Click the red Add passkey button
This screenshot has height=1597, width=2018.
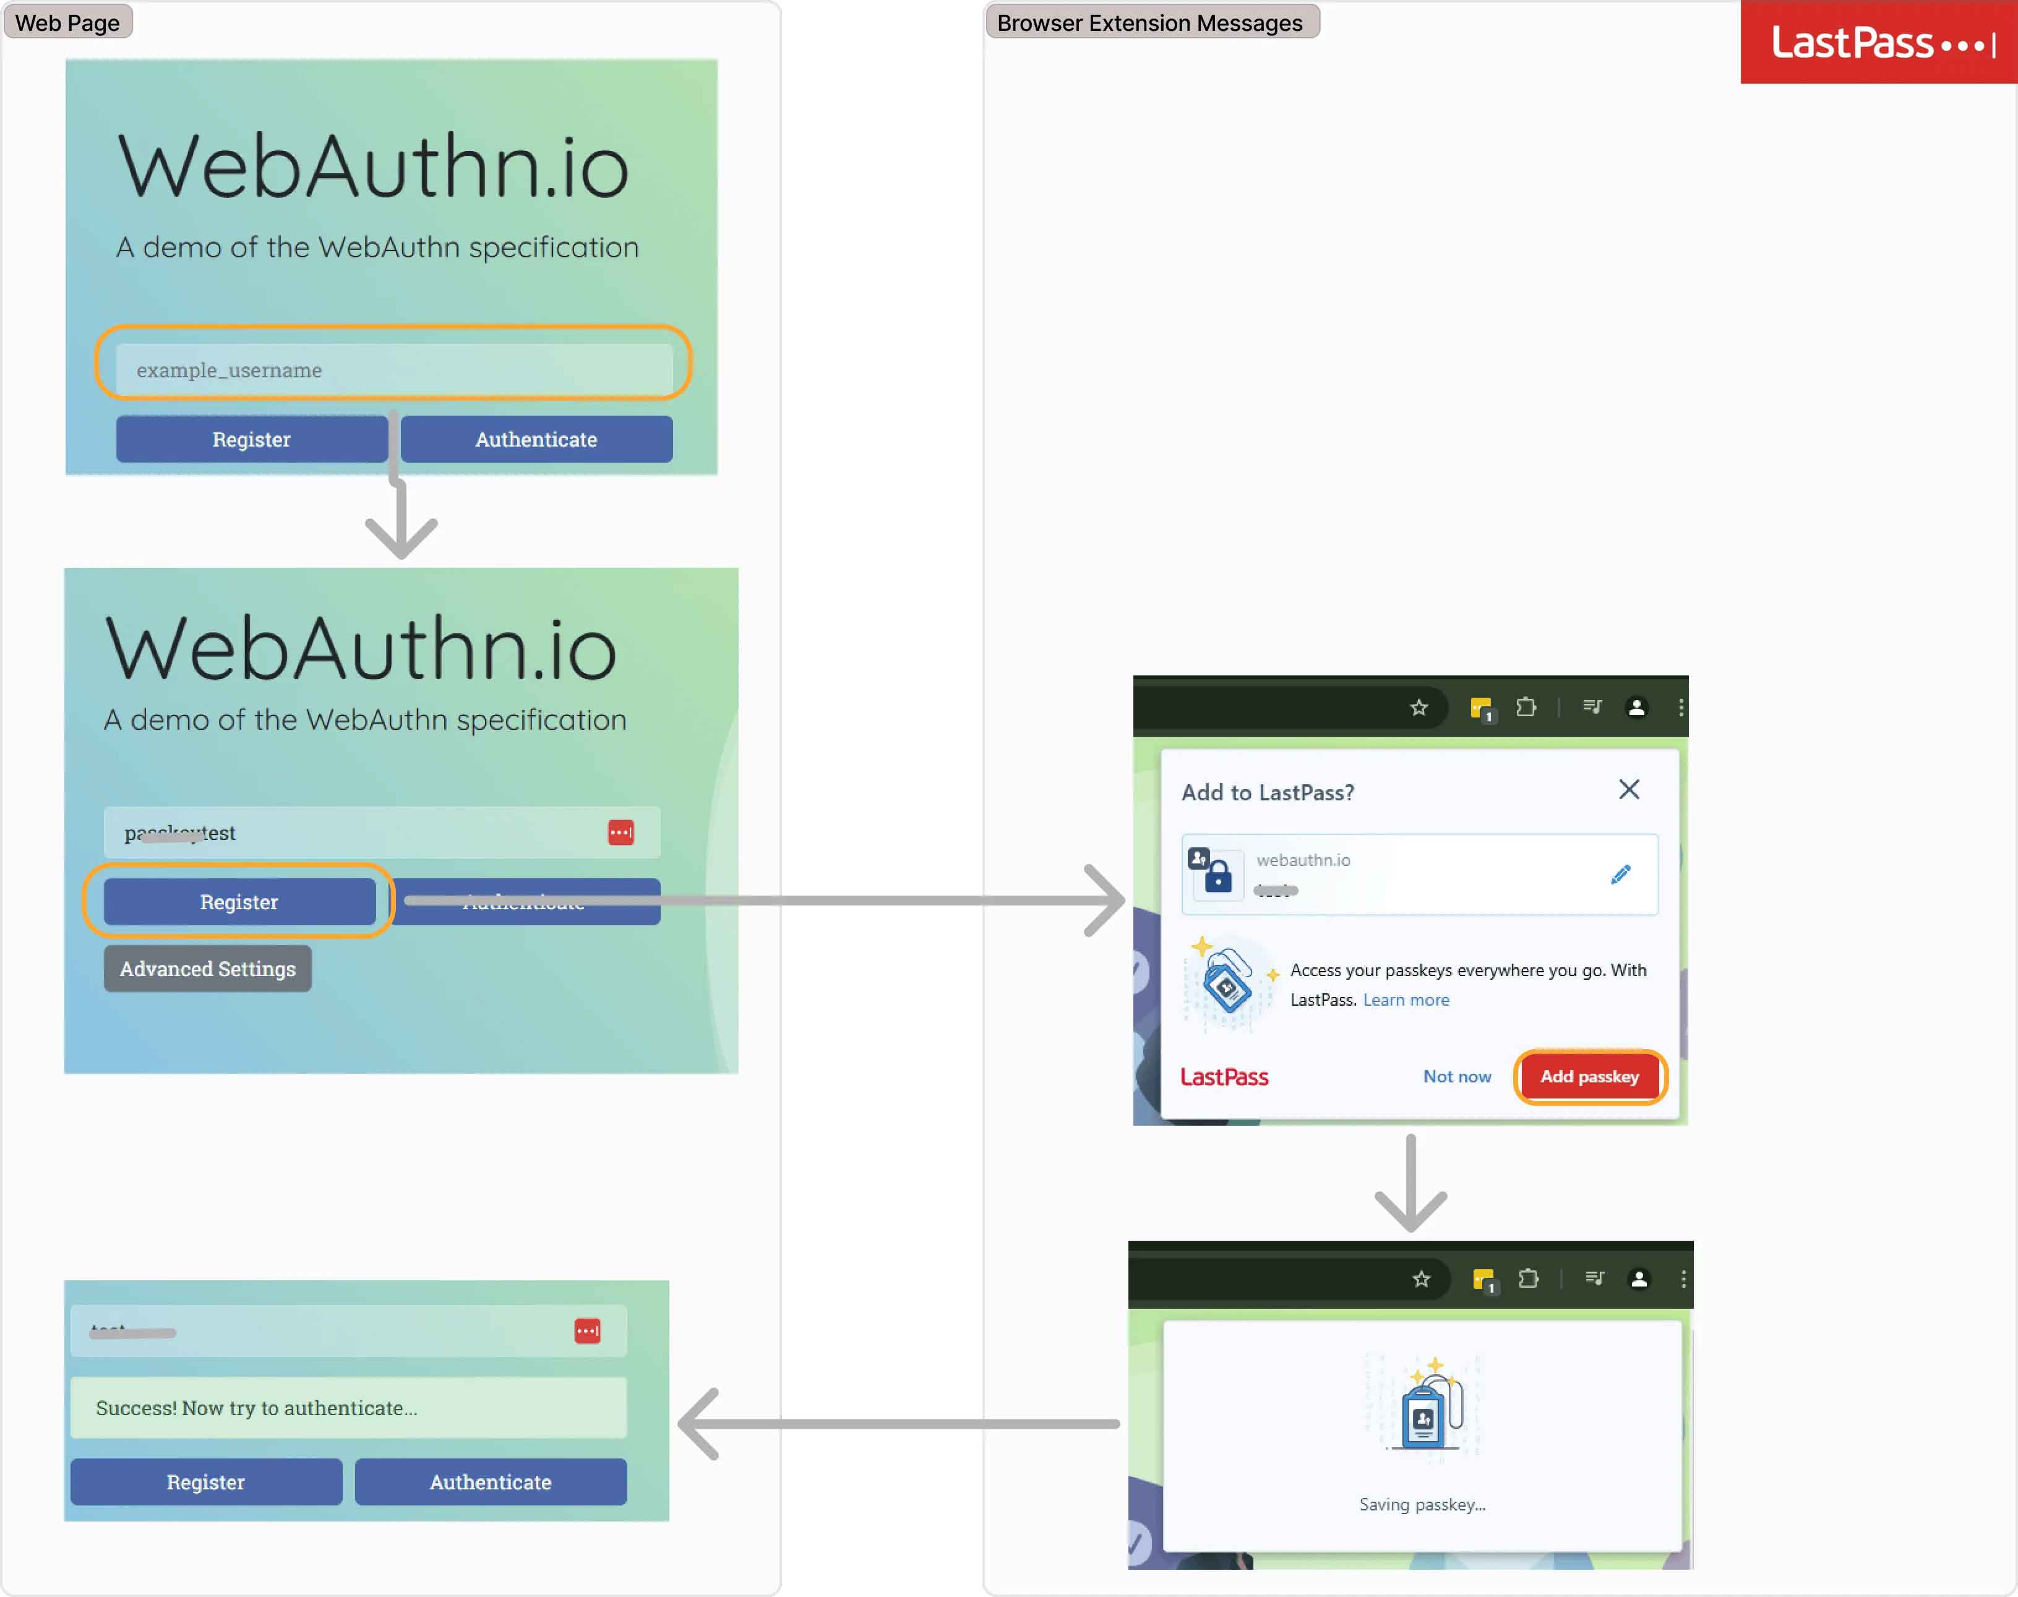pos(1589,1076)
